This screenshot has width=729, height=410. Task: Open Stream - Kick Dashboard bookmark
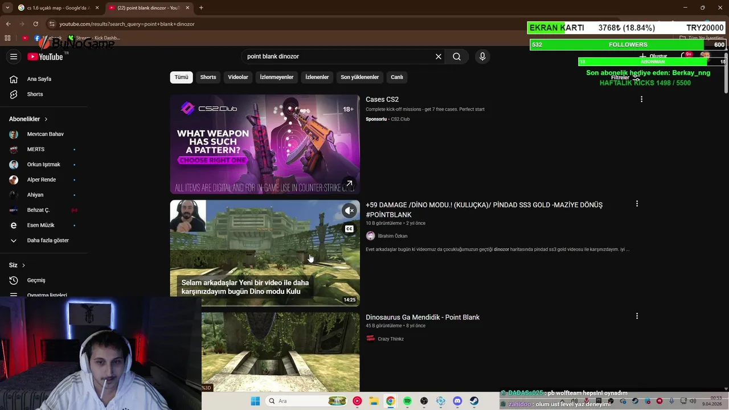click(94, 38)
